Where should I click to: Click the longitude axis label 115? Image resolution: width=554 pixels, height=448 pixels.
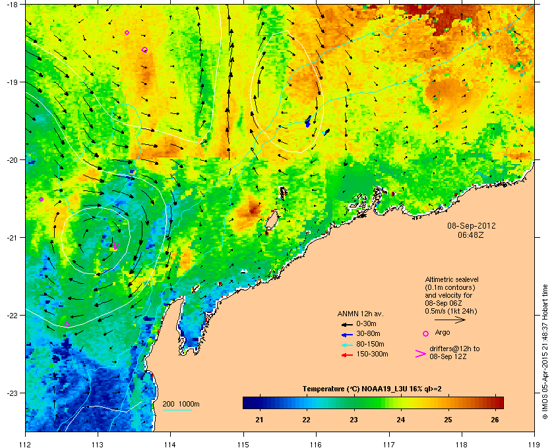tap(243, 445)
